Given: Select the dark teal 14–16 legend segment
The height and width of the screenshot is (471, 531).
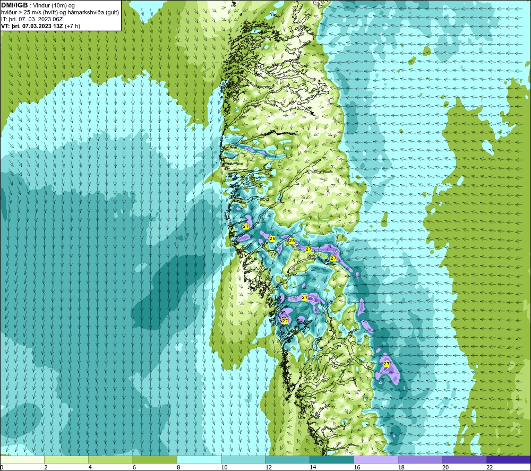Looking at the screenshot, I should [x=332, y=459].
